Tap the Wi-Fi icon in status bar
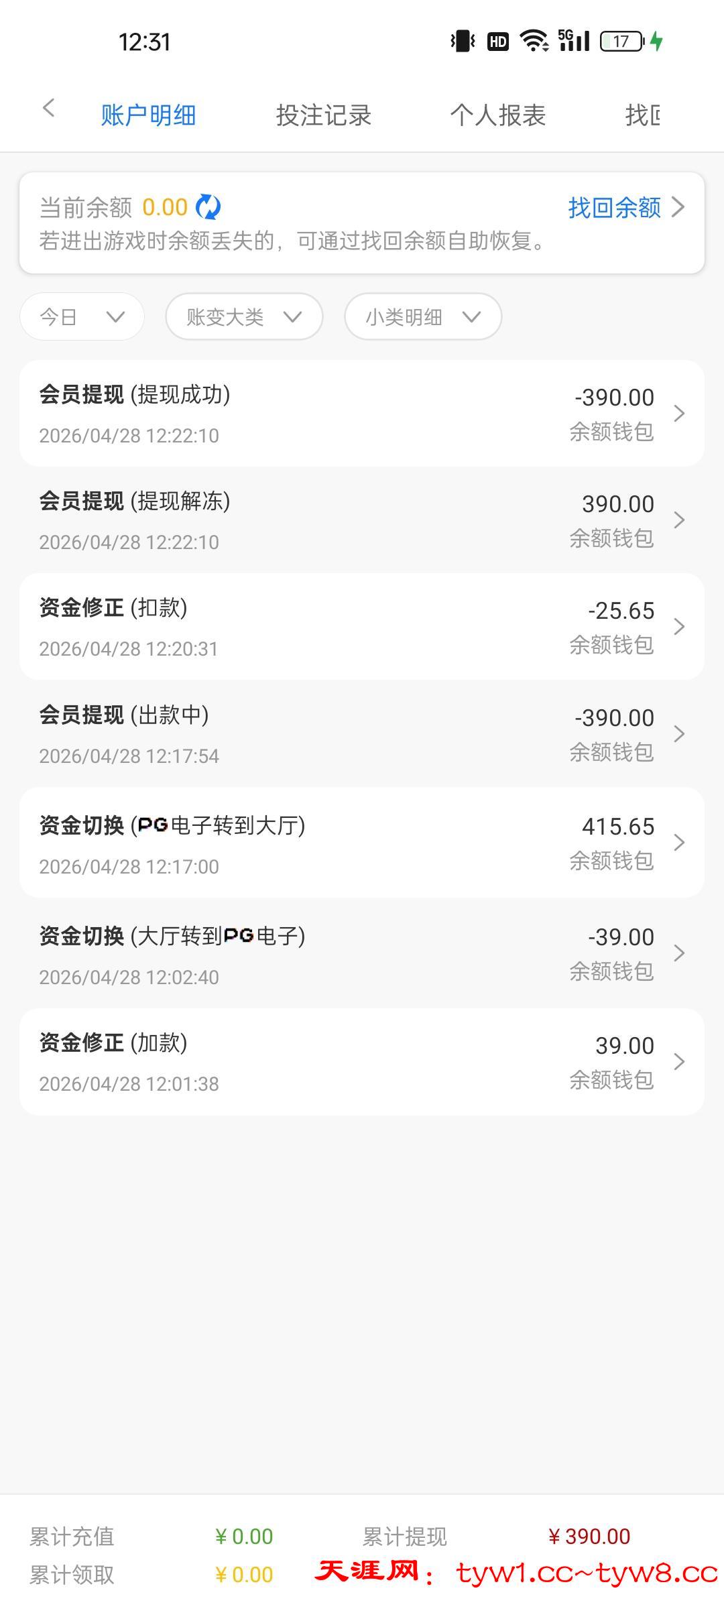The image size is (724, 1617). (534, 41)
